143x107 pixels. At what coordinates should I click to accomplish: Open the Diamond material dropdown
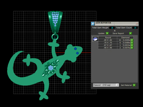click(106, 85)
